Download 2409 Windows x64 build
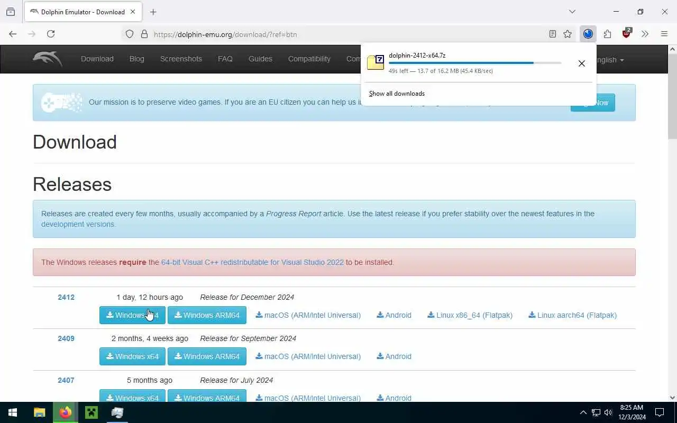677x423 pixels. (132, 356)
